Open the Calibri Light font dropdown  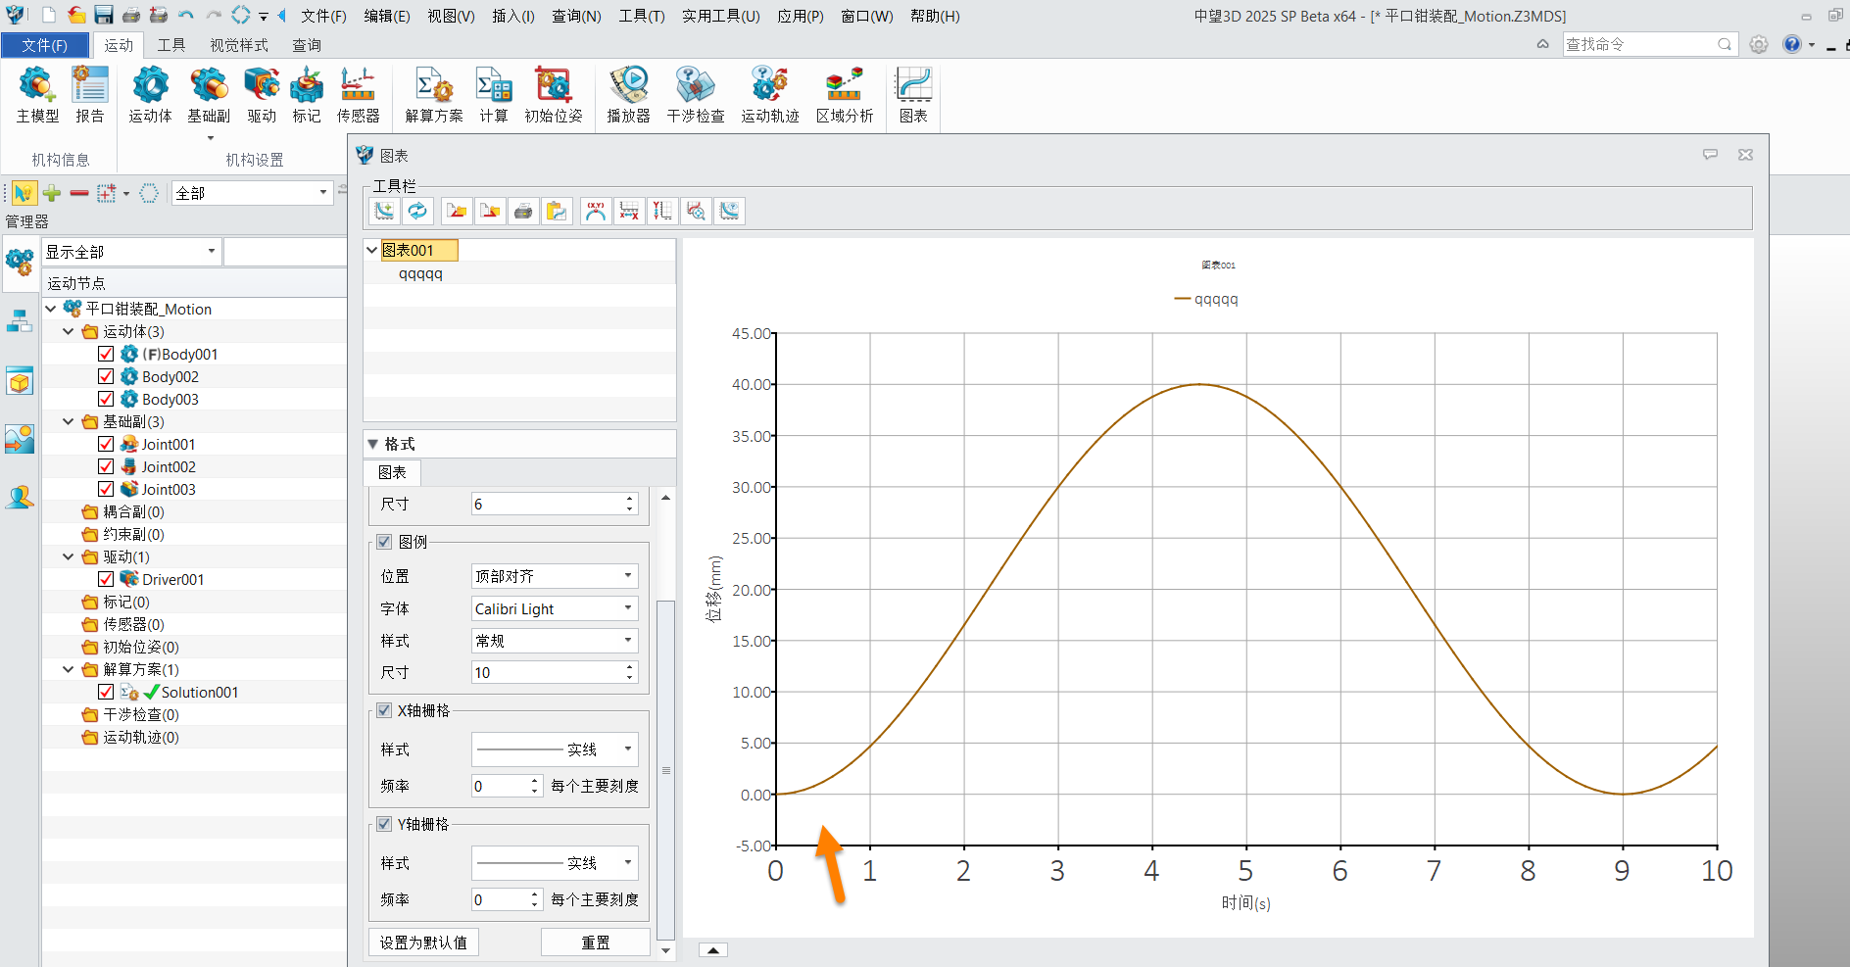555,608
